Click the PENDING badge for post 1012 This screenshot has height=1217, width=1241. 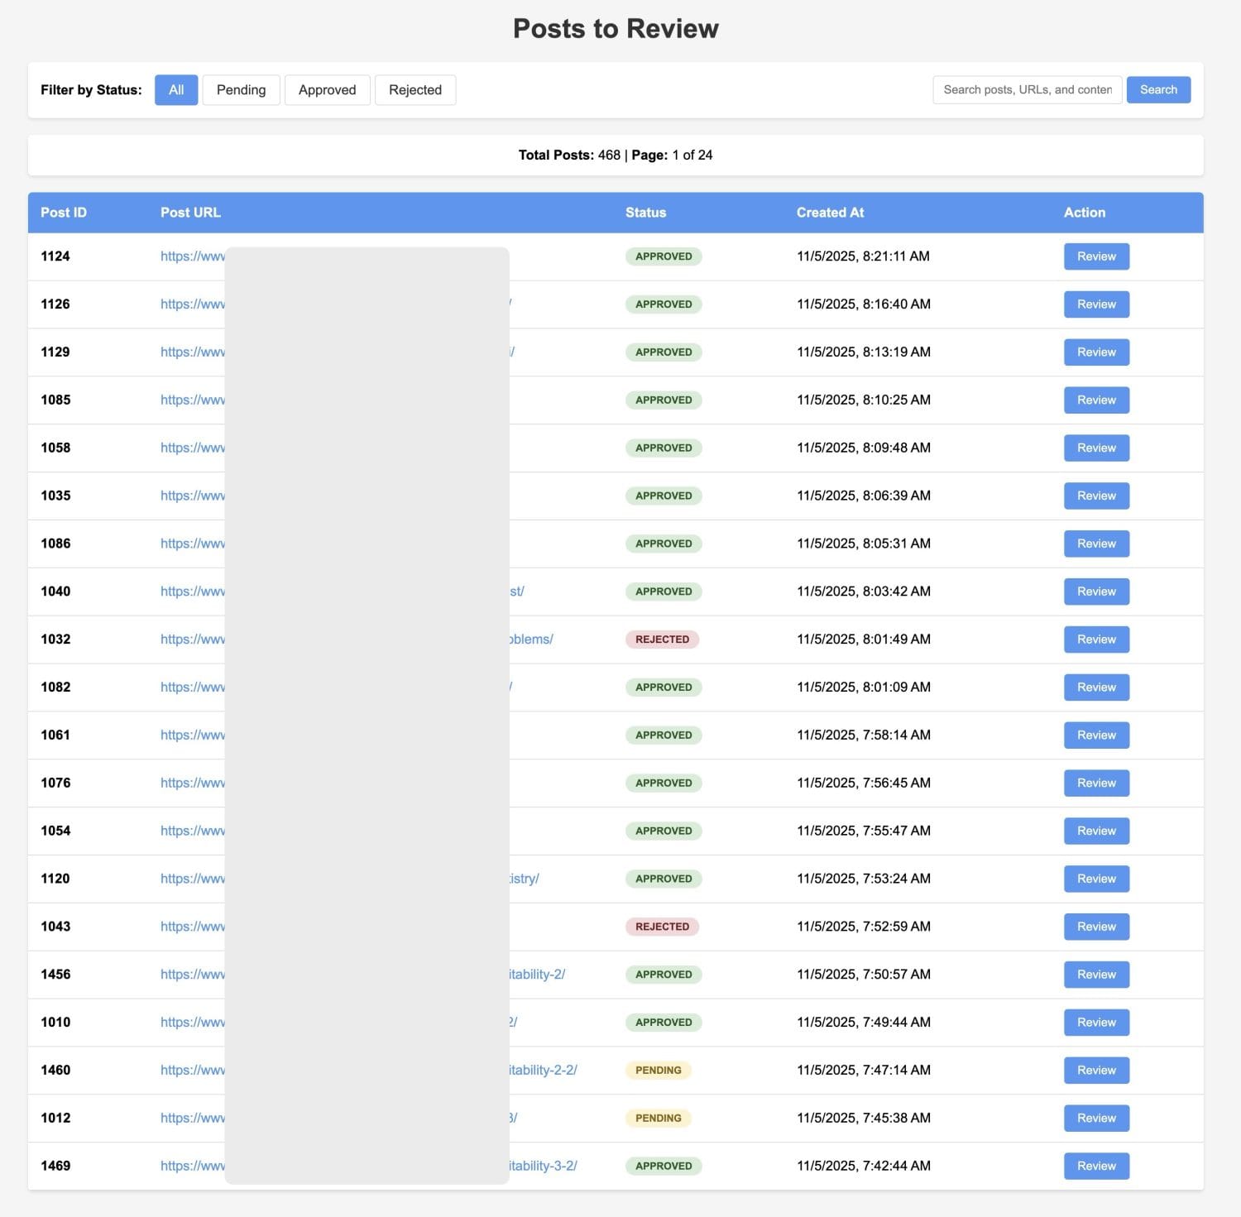(x=658, y=1119)
